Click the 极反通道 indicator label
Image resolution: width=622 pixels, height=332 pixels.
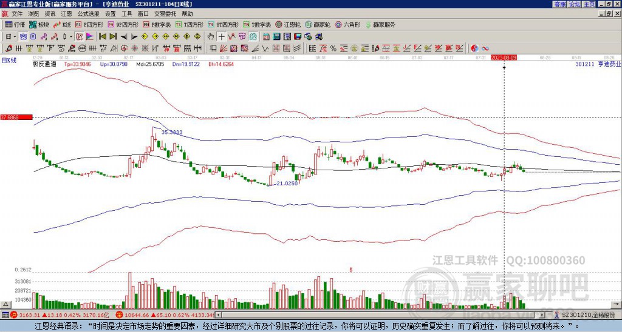point(44,64)
